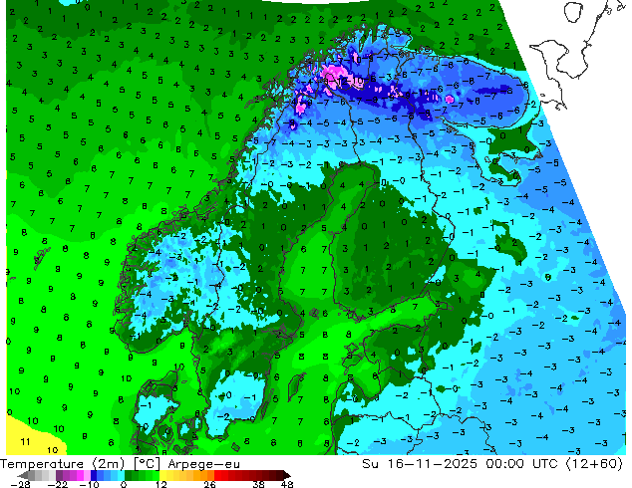
Task: Click the '-28' legend scale label
Action: [x=20, y=484]
